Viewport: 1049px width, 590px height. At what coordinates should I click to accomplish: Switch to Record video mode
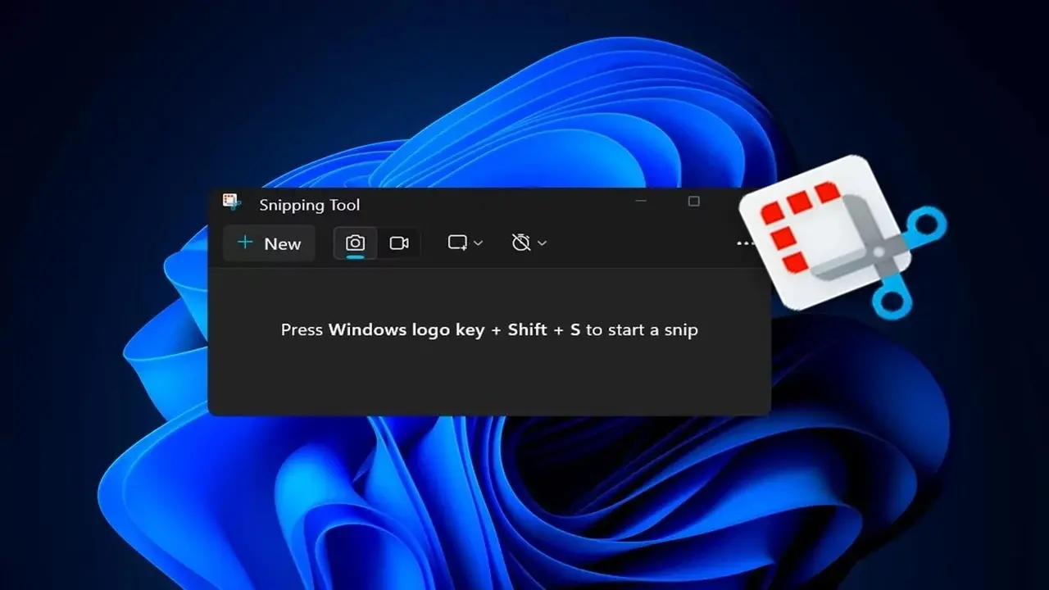point(399,243)
